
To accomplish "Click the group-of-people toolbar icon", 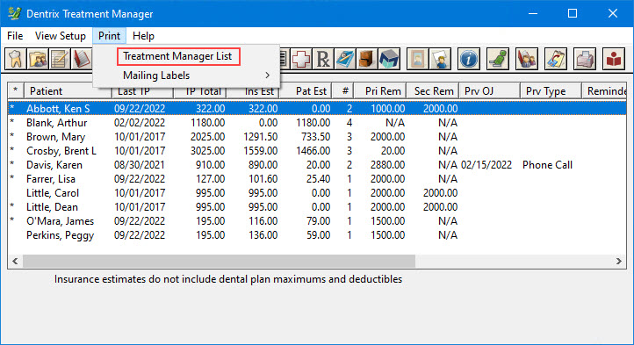I will (527, 60).
